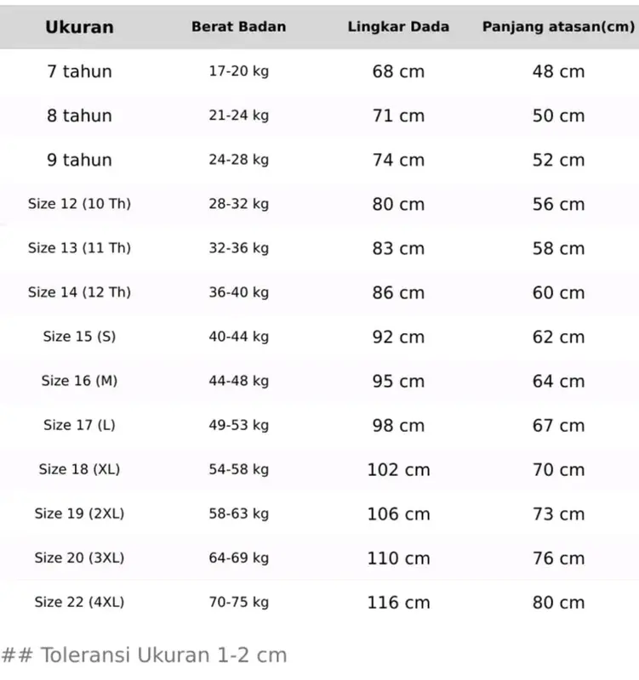Select the Size 13 (11 Th) row label

[x=79, y=248]
